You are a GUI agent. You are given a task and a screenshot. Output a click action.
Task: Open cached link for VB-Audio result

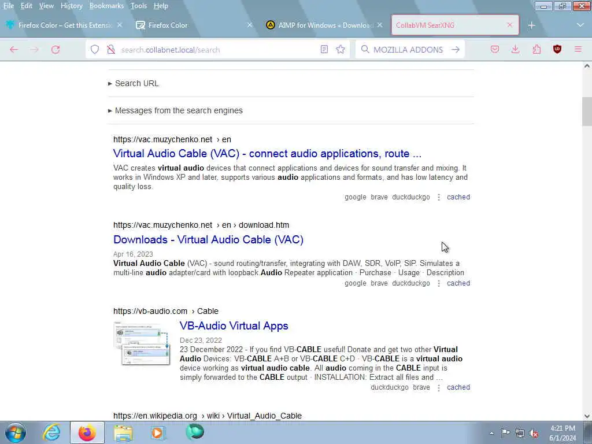[458, 387]
